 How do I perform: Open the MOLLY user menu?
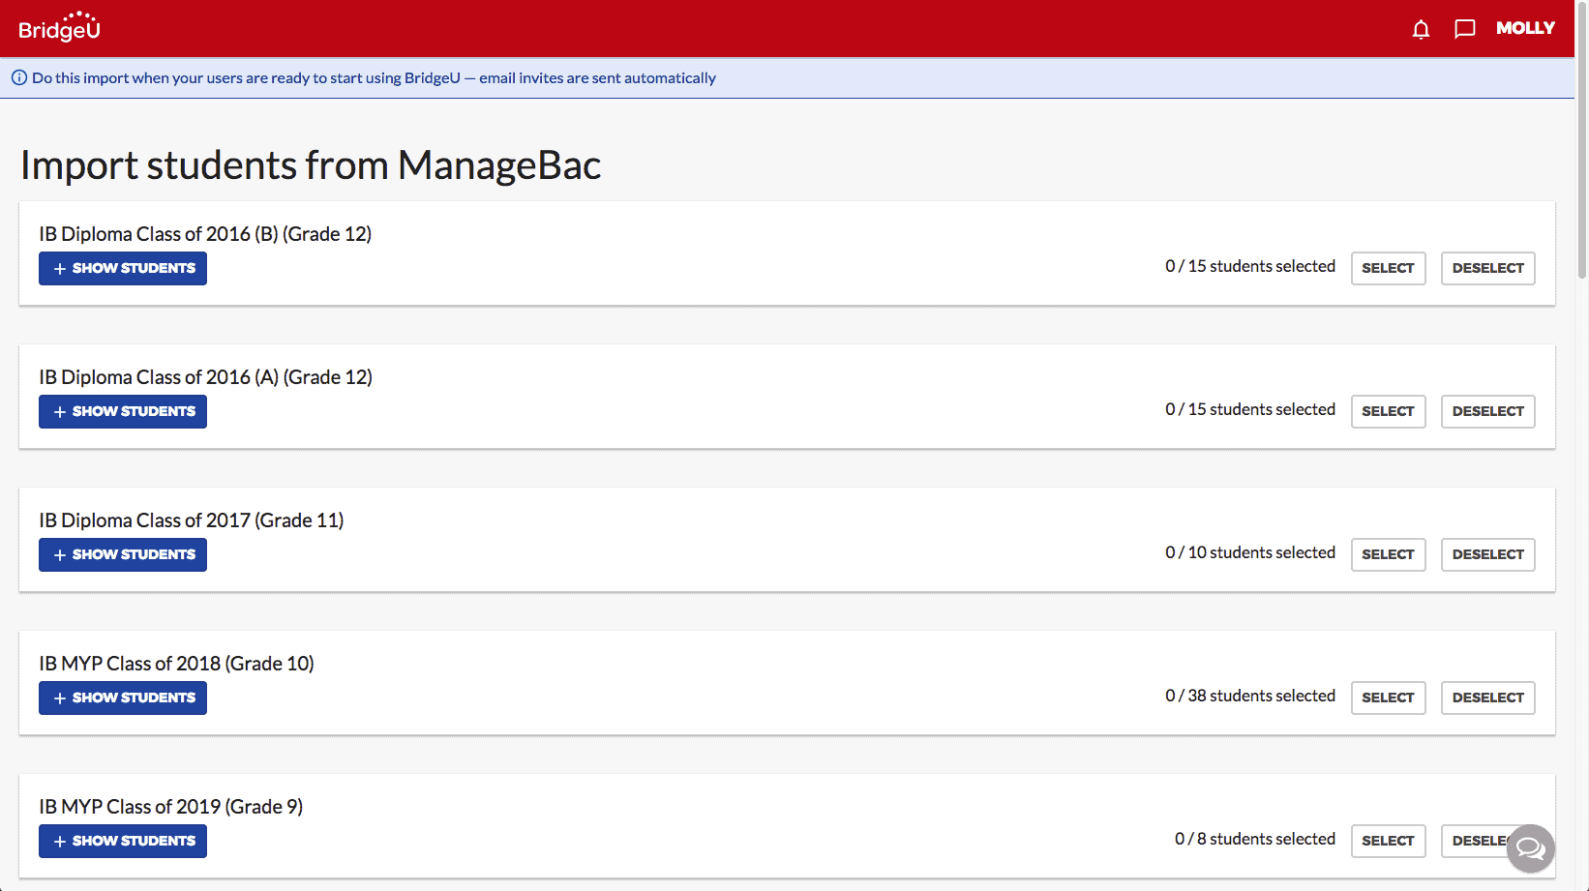coord(1525,28)
